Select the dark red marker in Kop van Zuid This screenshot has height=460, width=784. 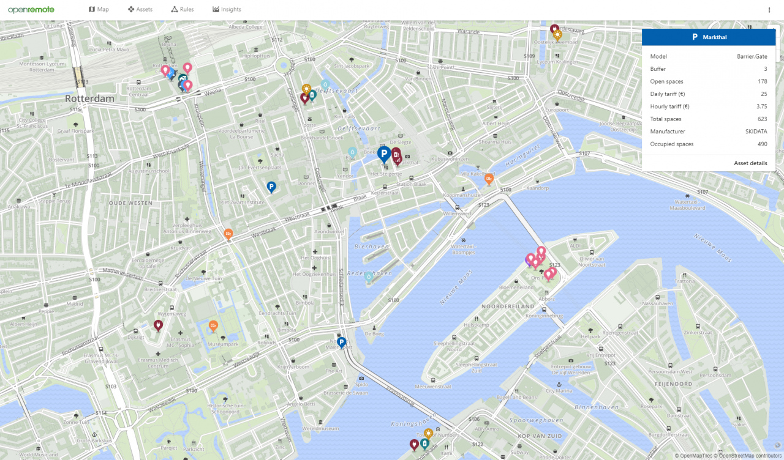(414, 445)
